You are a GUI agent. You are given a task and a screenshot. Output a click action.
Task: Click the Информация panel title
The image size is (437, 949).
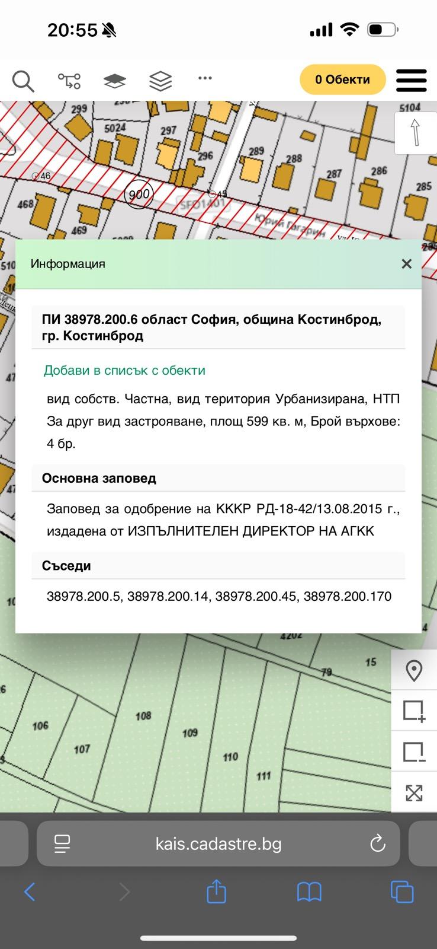[68, 264]
